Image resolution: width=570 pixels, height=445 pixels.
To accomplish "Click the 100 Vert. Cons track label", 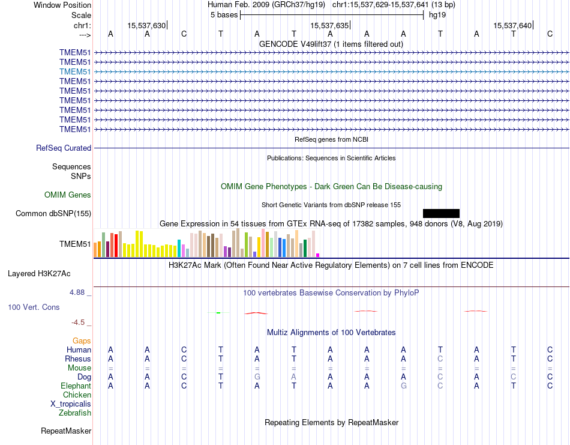I will tap(34, 307).
